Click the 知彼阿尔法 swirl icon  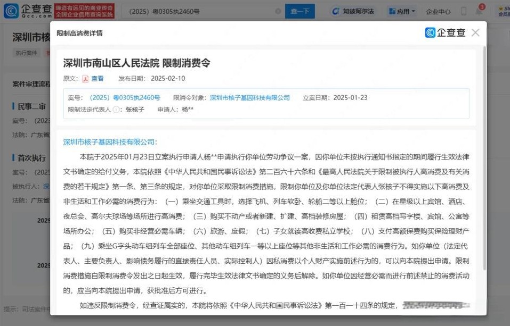click(336, 11)
